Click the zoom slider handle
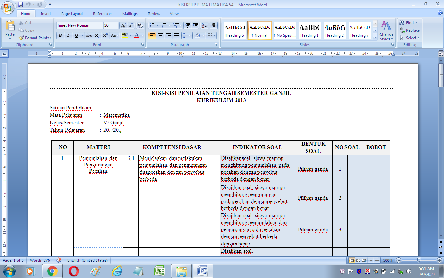This screenshot has width=444, height=278. tap(419, 260)
